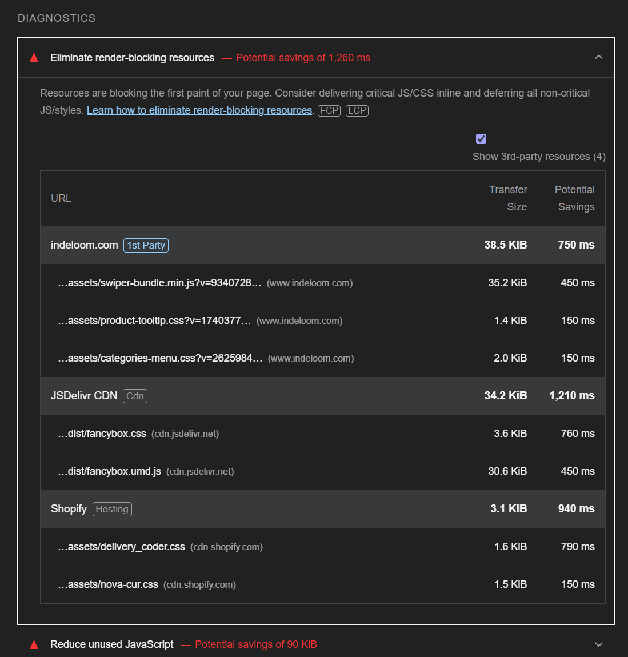Viewport: 628px width, 657px height.
Task: Open the product-tooltip.css resource link
Action: pyautogui.click(x=154, y=321)
